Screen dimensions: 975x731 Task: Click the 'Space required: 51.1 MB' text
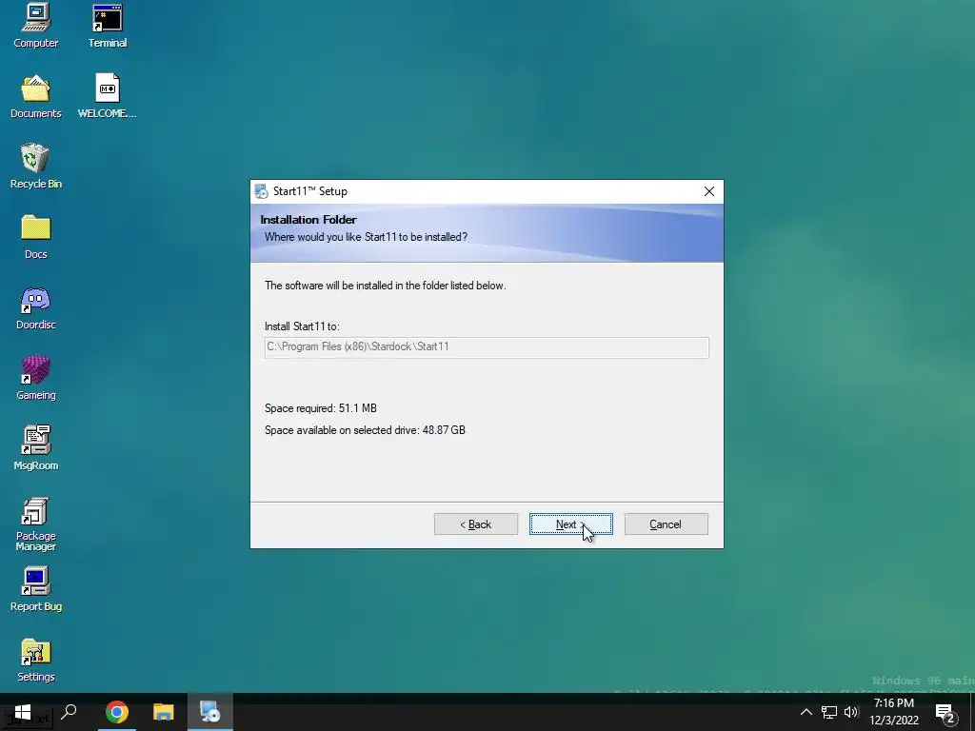pos(320,408)
